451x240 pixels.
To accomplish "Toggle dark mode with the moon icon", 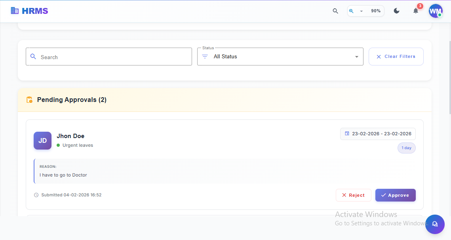I will click(397, 11).
